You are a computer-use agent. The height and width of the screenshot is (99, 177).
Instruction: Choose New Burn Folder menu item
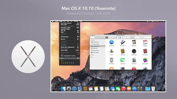(69, 29)
